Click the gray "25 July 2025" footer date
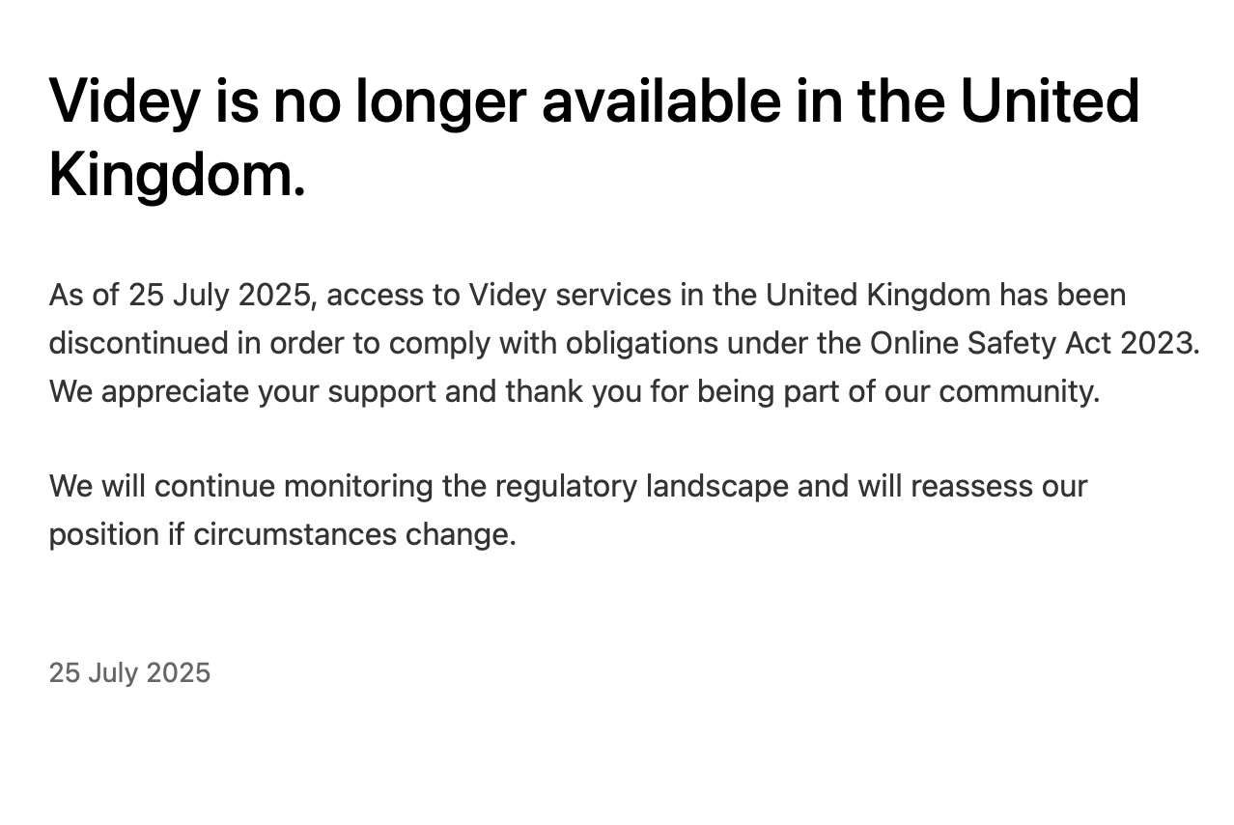1234x825 pixels. pos(129,673)
